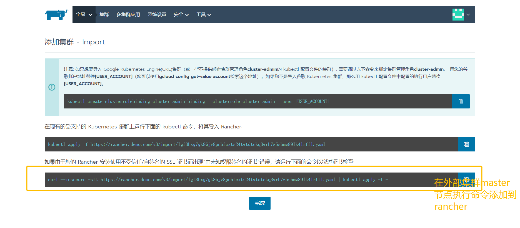Click the 完成 done button
520x228 pixels.
260,203
